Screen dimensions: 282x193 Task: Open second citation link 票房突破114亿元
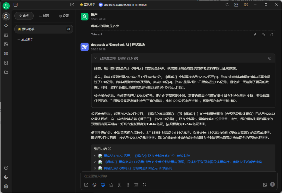click(183, 162)
